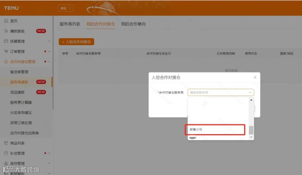The image size is (302, 175).
Task: Expand 订单管理 chevron arrow
Action: click(49, 51)
